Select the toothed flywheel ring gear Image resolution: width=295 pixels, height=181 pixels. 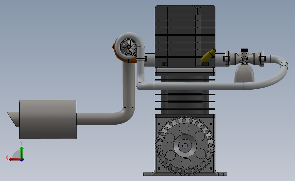tap(185, 146)
